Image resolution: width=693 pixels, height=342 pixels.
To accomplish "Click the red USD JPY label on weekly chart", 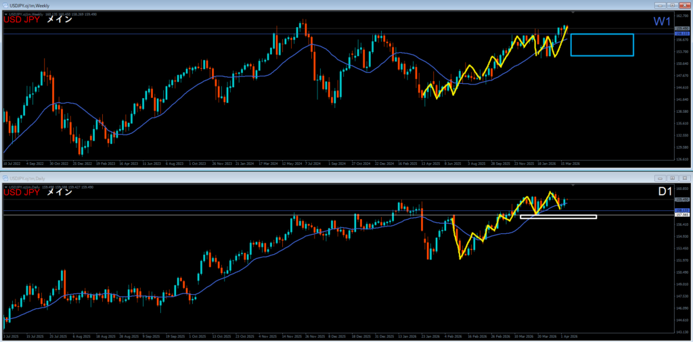I will 22,20.
